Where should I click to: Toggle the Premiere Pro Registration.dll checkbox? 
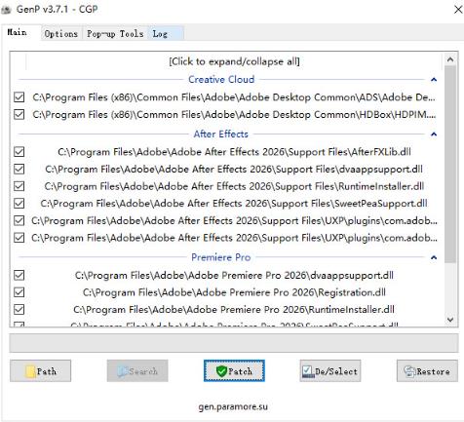click(19, 292)
